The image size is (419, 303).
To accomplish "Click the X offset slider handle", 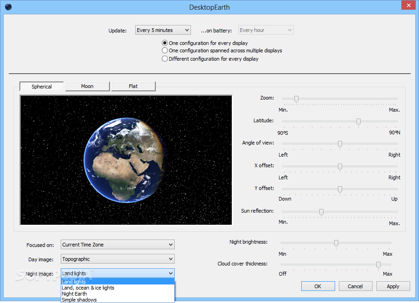I will [340, 167].
